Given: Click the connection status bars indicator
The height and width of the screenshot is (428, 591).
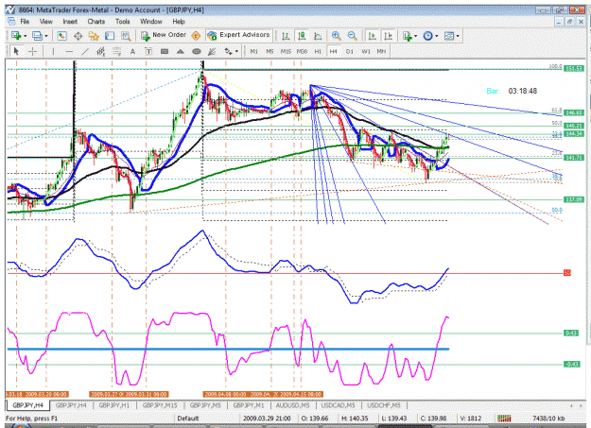Looking at the screenshot, I should [x=504, y=419].
